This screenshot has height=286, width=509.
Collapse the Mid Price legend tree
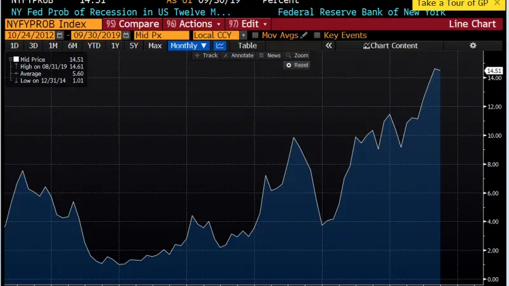tap(10, 59)
